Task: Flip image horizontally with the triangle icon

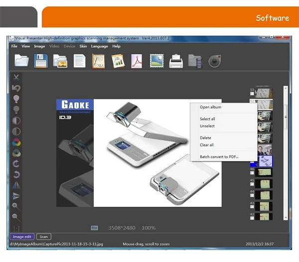Action: tap(16, 185)
